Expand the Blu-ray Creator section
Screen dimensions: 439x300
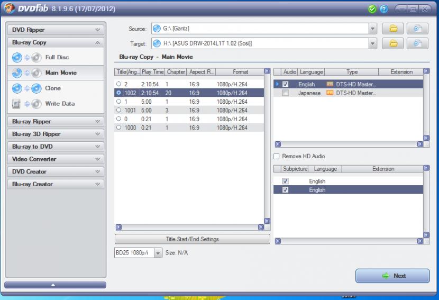pyautogui.click(x=56, y=184)
